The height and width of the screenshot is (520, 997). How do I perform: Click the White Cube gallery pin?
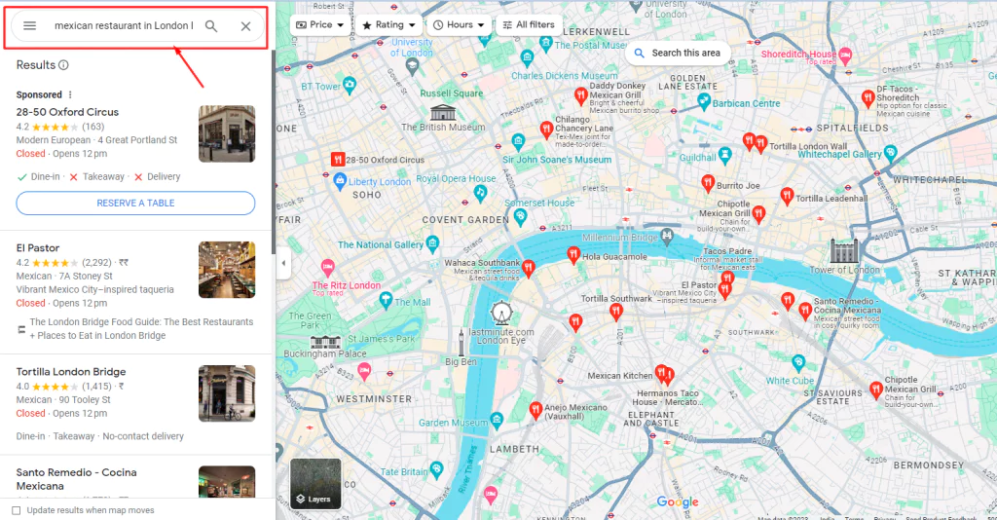click(x=798, y=364)
